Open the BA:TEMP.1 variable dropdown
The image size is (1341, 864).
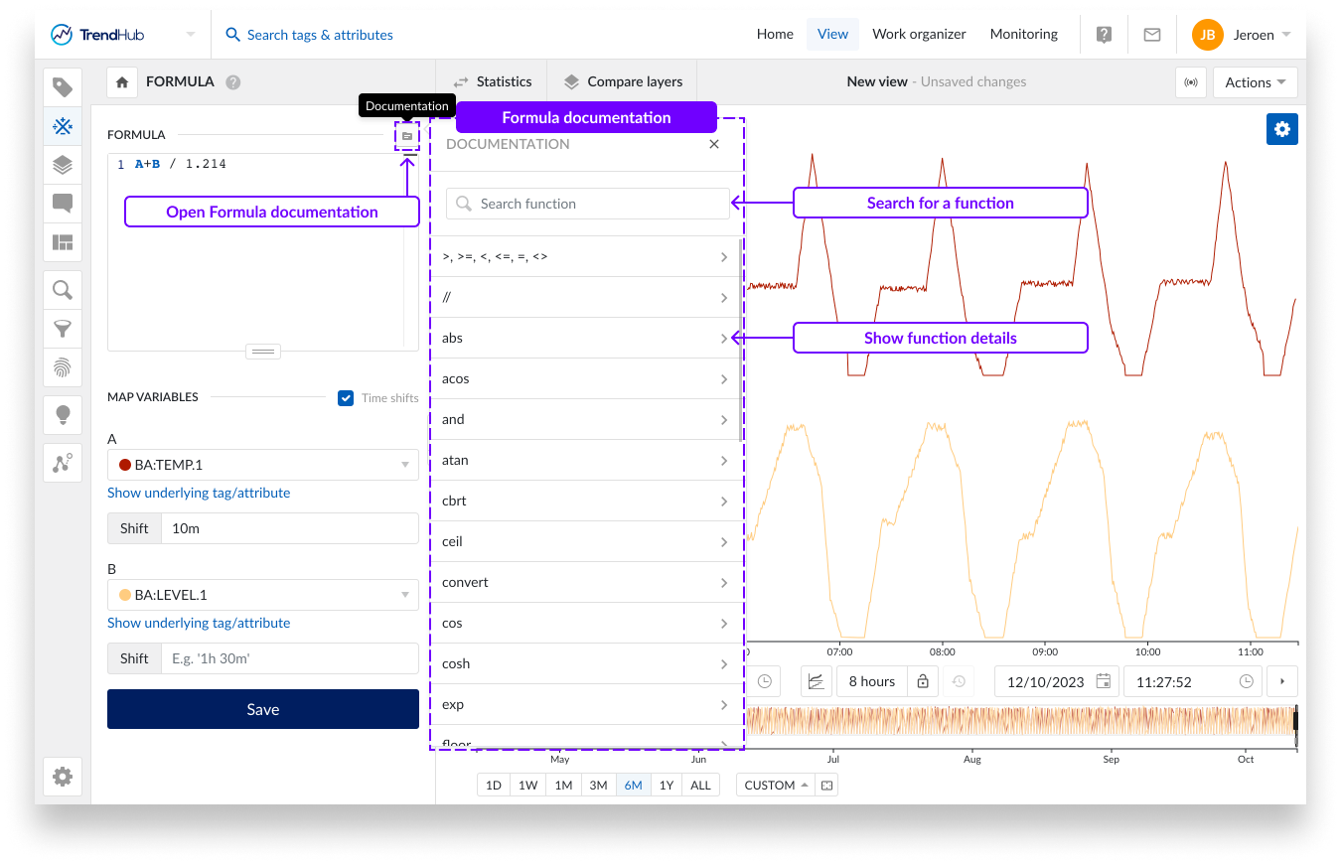tap(262, 465)
